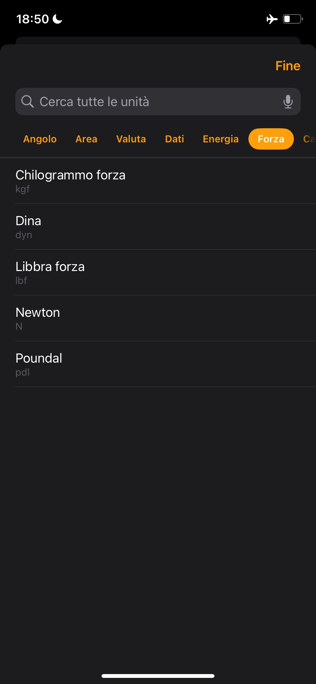
Task: Switch to the Energia category tab
Action: point(221,139)
